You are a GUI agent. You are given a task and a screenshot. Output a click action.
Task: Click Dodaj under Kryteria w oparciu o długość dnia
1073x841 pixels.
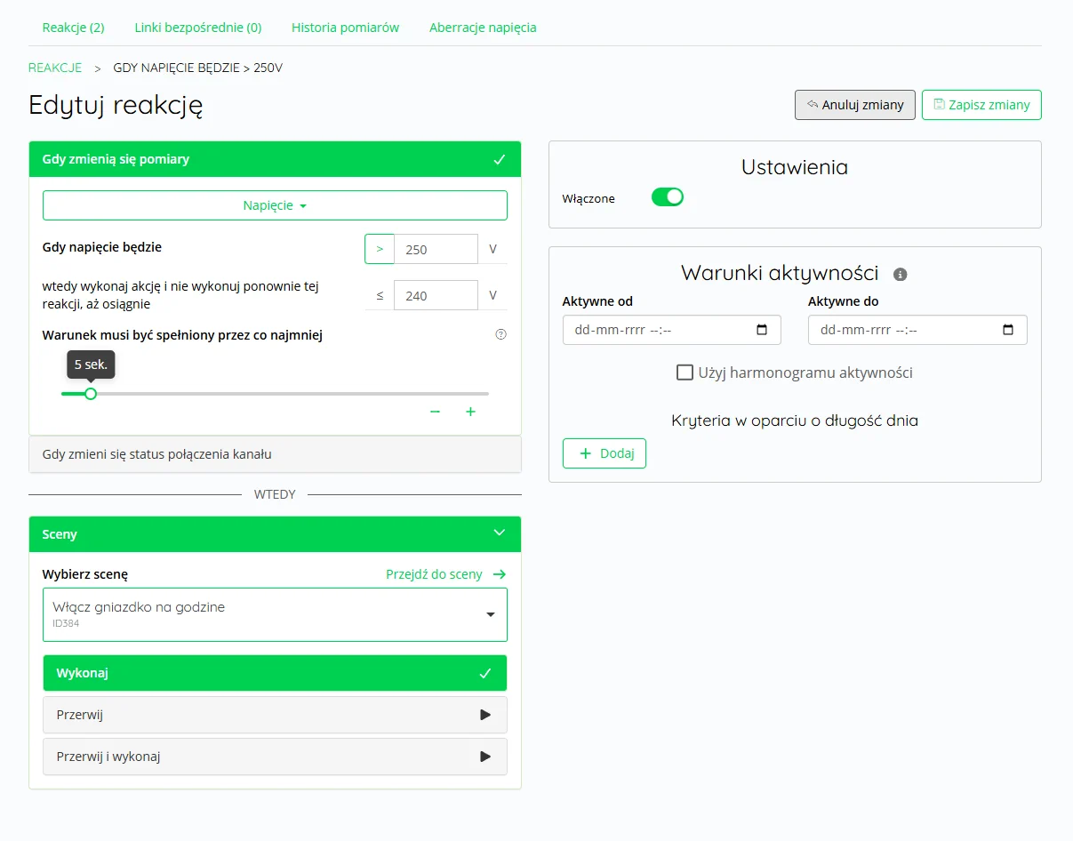(604, 453)
